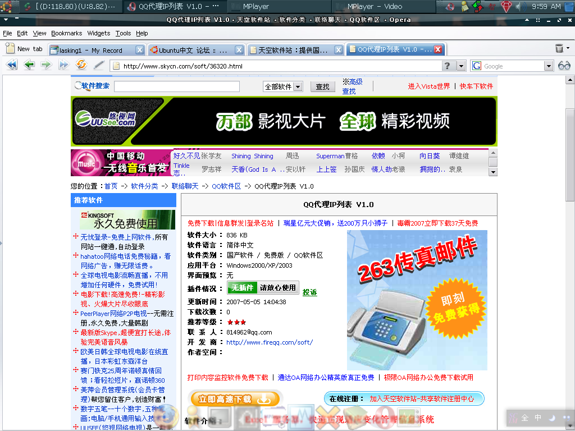Open the 快车下载软件 link
The width and height of the screenshot is (575, 431).
pyautogui.click(x=476, y=86)
